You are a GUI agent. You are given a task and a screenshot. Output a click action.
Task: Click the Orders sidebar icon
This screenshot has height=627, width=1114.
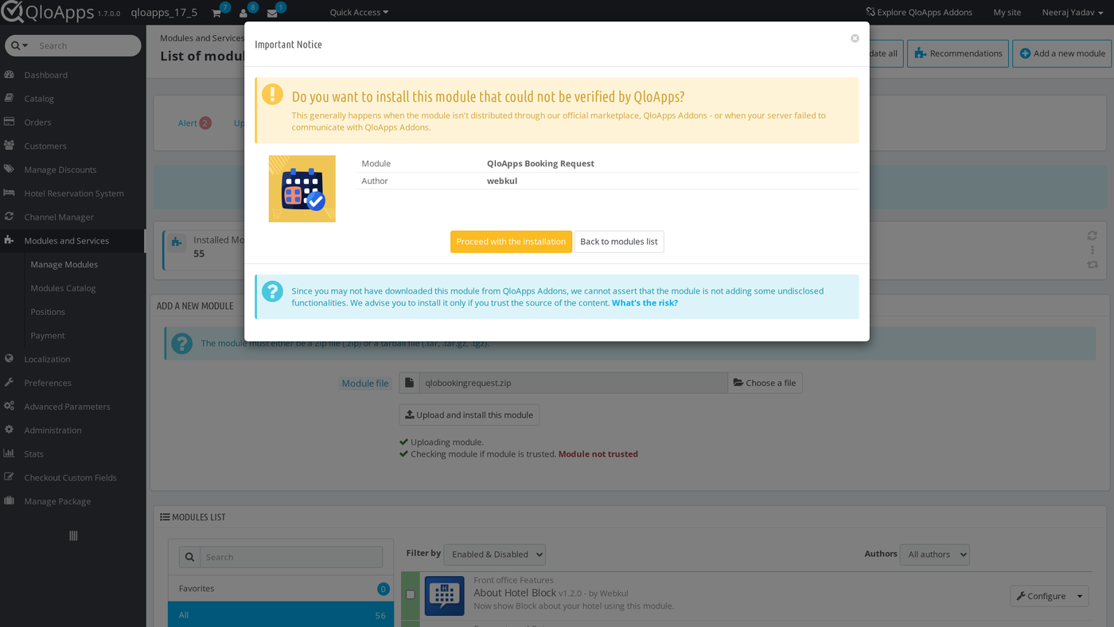[10, 122]
